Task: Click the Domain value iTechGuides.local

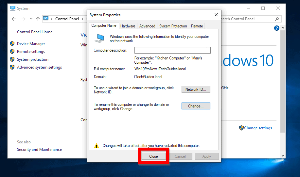Action: [148, 77]
